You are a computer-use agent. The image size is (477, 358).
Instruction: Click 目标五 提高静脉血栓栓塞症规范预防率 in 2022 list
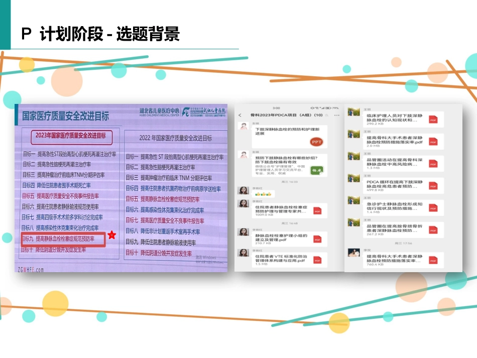click(x=163, y=199)
